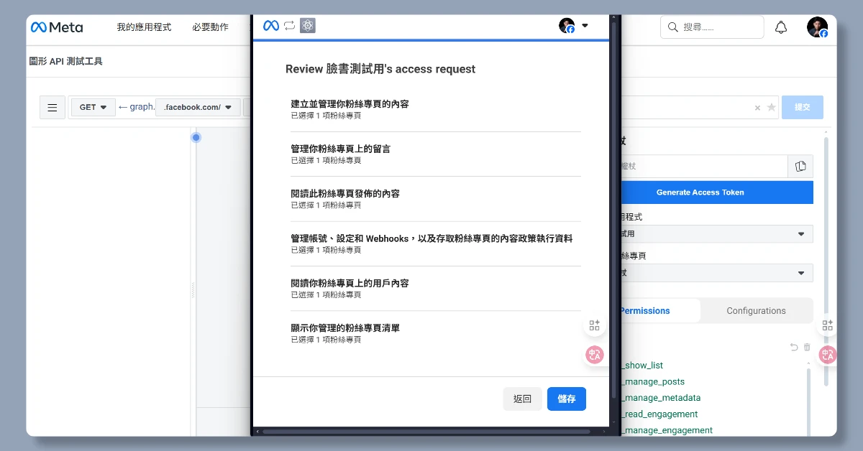Click the _show_list permission entry
This screenshot has width=863, height=451.
tap(642, 366)
